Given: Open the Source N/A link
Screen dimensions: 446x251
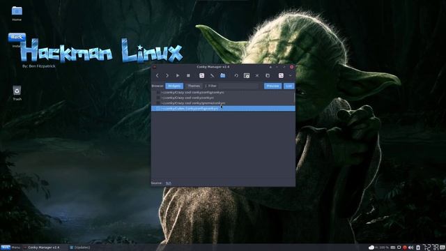Looking at the screenshot, I should tap(169, 183).
